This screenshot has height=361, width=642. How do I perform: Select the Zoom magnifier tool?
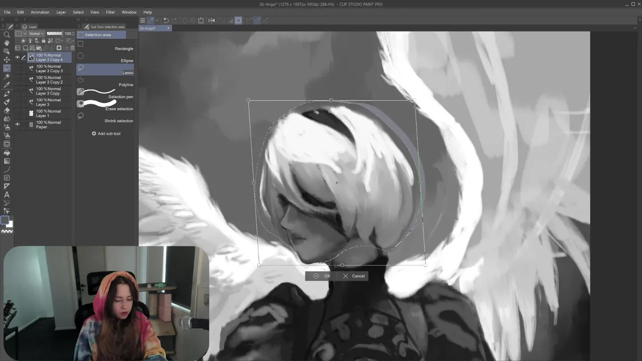pos(7,35)
